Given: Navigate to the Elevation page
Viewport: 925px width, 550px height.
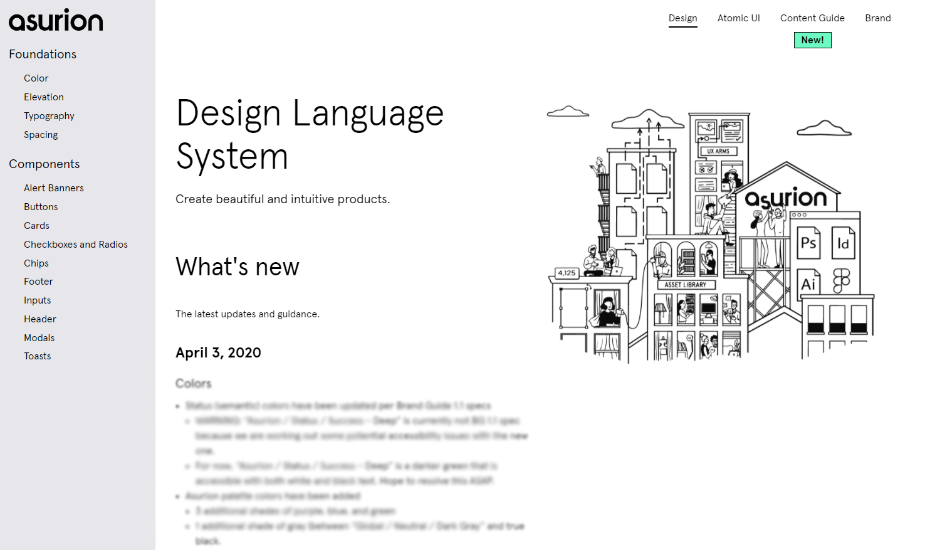Looking at the screenshot, I should click(x=44, y=97).
